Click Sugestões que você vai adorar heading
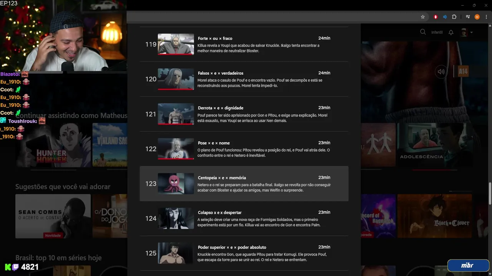This screenshot has height=276, width=492. tap(63, 187)
